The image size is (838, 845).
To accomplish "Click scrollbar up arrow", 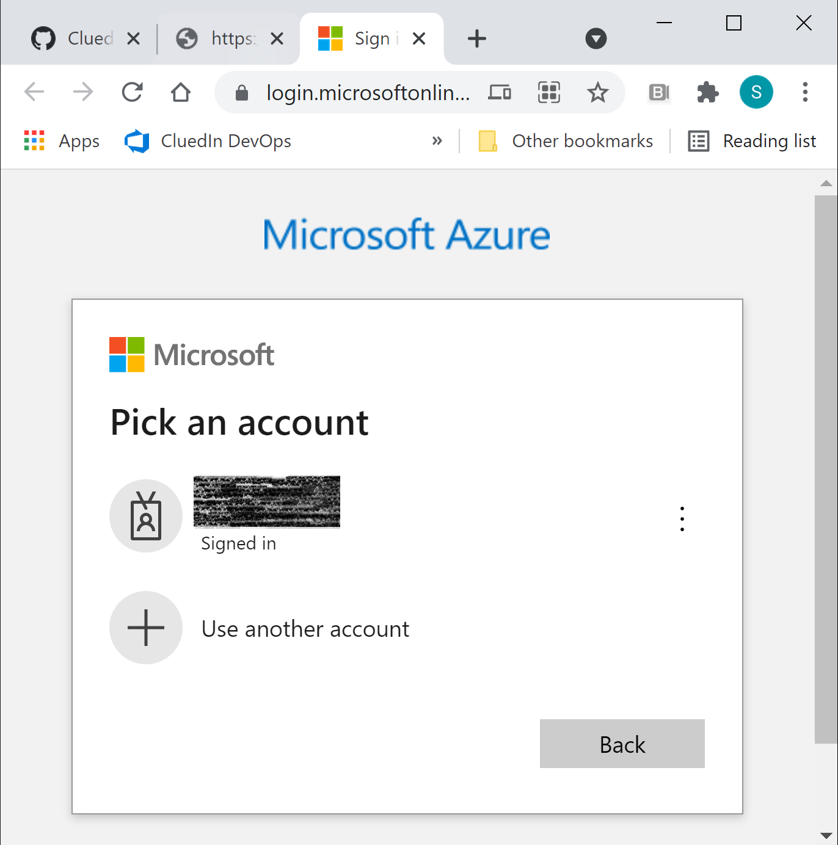I will click(826, 183).
